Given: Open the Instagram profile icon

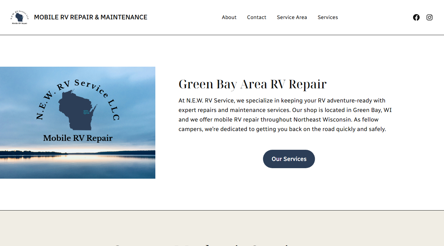Looking at the screenshot, I should 430,17.
